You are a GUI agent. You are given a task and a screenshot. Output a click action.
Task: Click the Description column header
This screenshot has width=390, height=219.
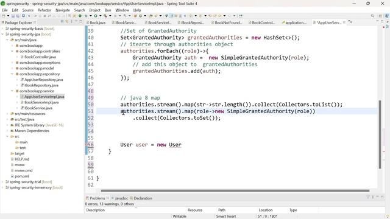(96, 210)
